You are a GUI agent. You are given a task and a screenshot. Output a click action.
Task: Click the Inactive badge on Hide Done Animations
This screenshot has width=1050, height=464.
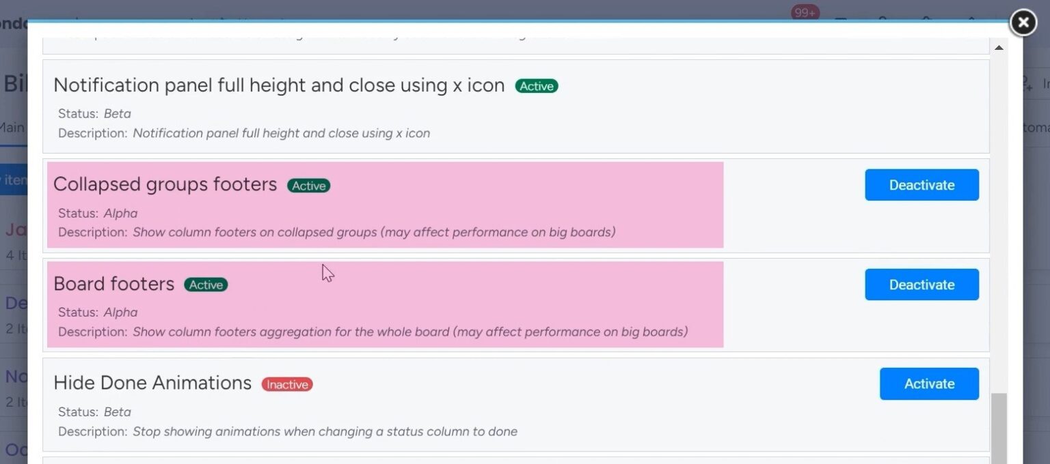tap(286, 384)
